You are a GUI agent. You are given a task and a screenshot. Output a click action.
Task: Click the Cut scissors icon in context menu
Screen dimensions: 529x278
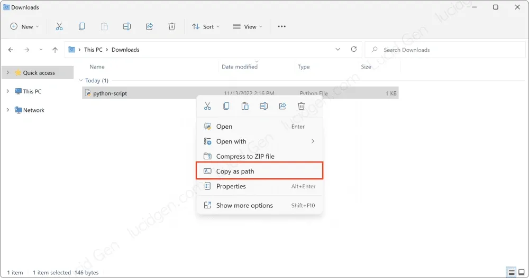click(x=207, y=107)
